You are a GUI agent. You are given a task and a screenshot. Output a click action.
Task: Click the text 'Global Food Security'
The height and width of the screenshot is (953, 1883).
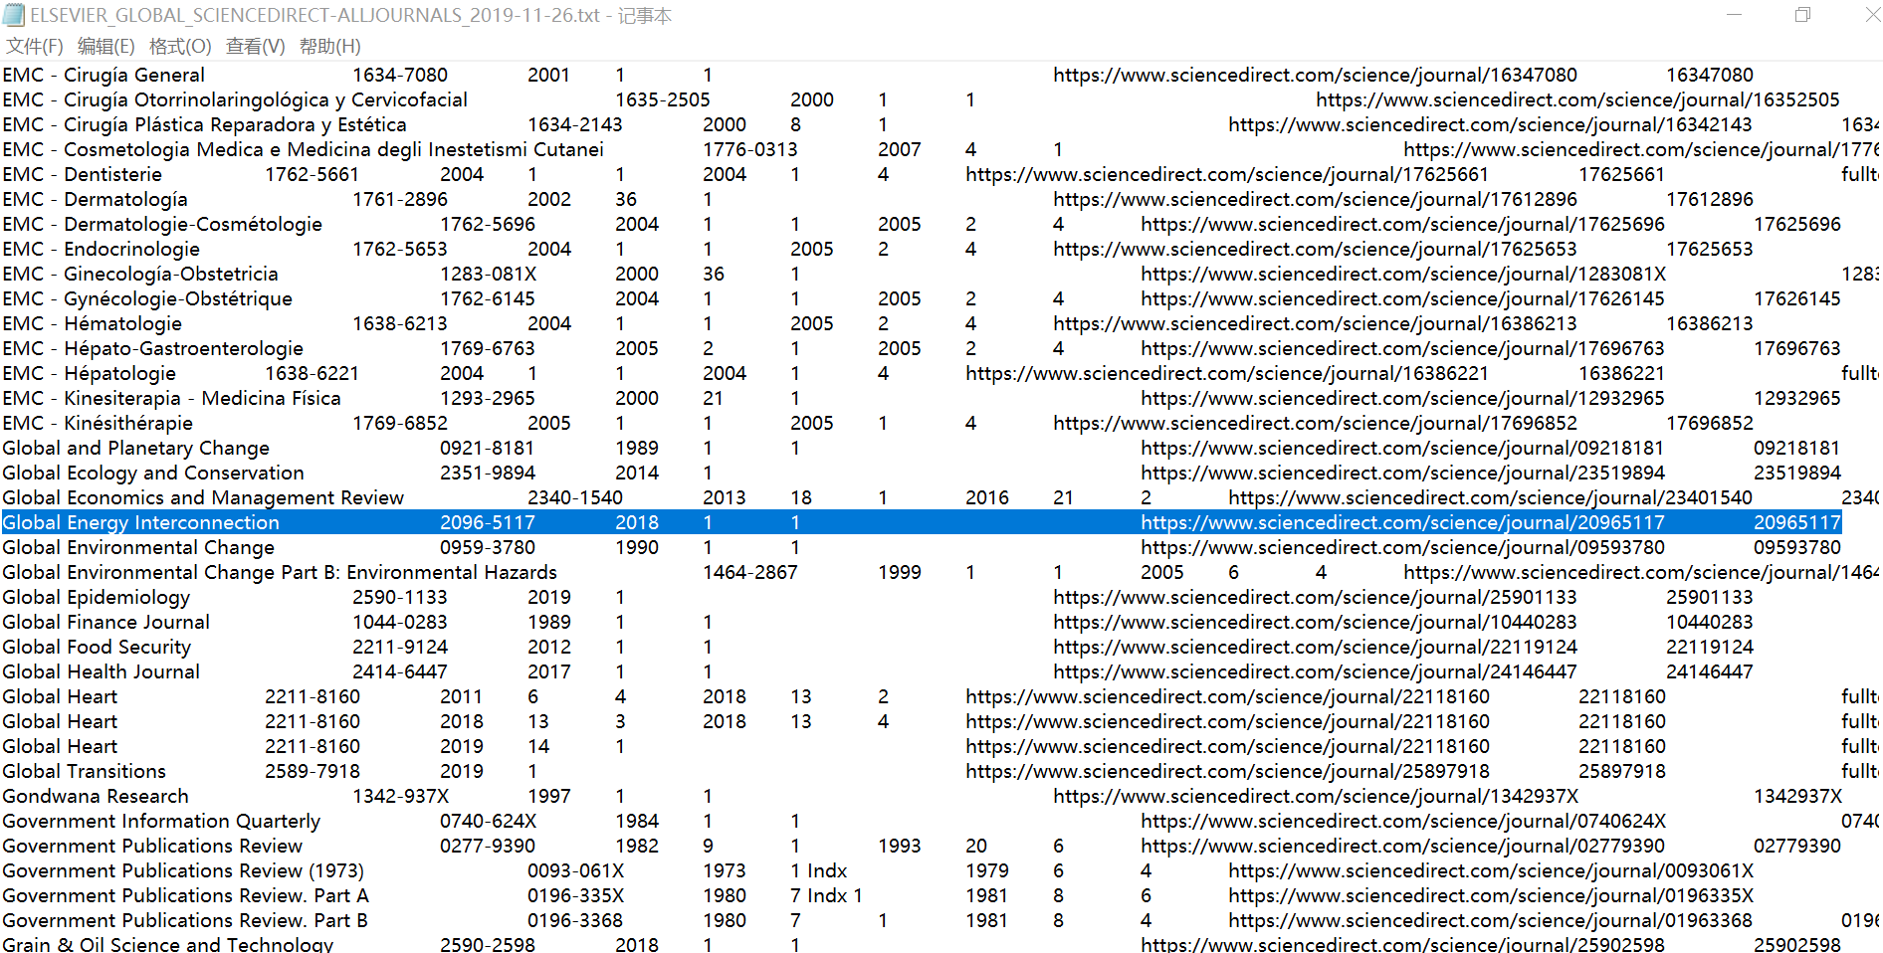(97, 647)
